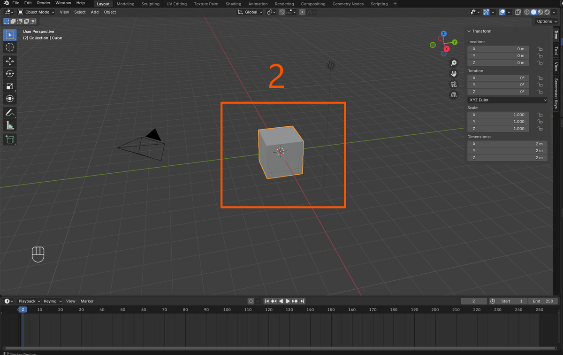Switch to material preview shading

point(540,12)
